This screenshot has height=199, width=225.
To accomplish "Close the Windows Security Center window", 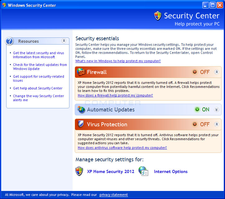I will click(220, 5).
